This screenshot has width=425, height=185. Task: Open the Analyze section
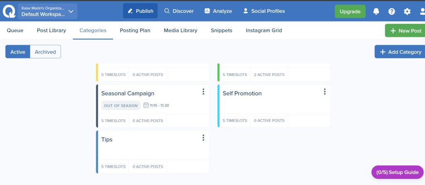(x=218, y=11)
